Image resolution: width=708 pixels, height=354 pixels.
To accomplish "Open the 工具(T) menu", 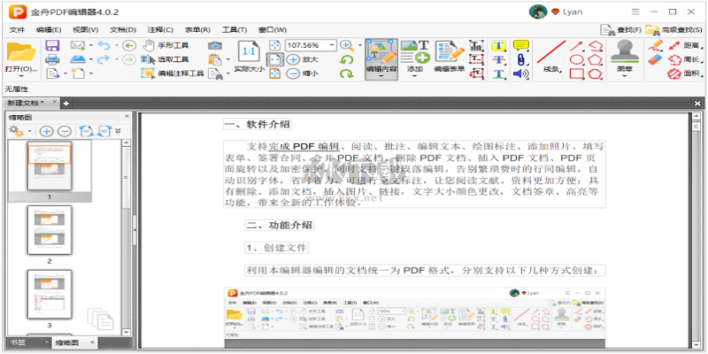I will [235, 30].
